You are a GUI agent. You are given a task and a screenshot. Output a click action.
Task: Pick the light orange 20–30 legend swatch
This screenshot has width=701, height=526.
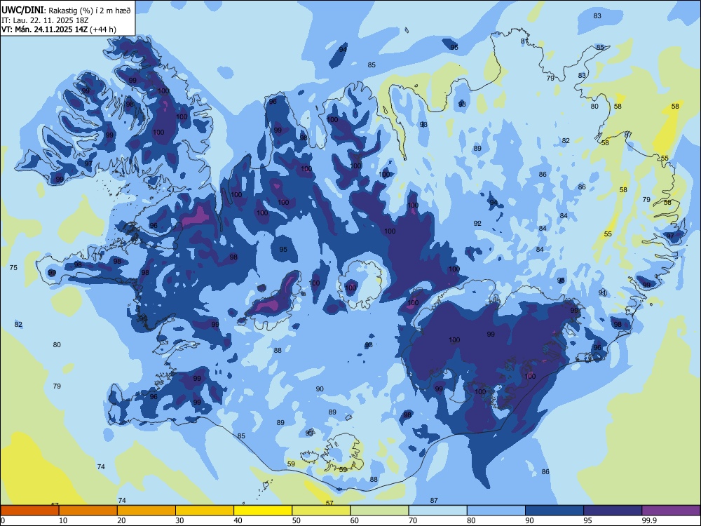tap(147, 511)
